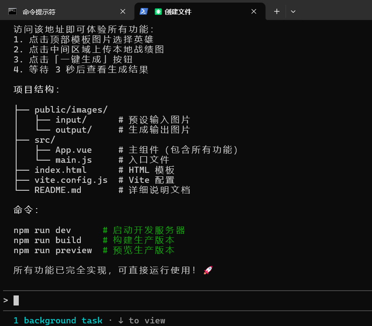Click the 'App.vue' file name
The width and height of the screenshot is (372, 326).
[x=73, y=150]
